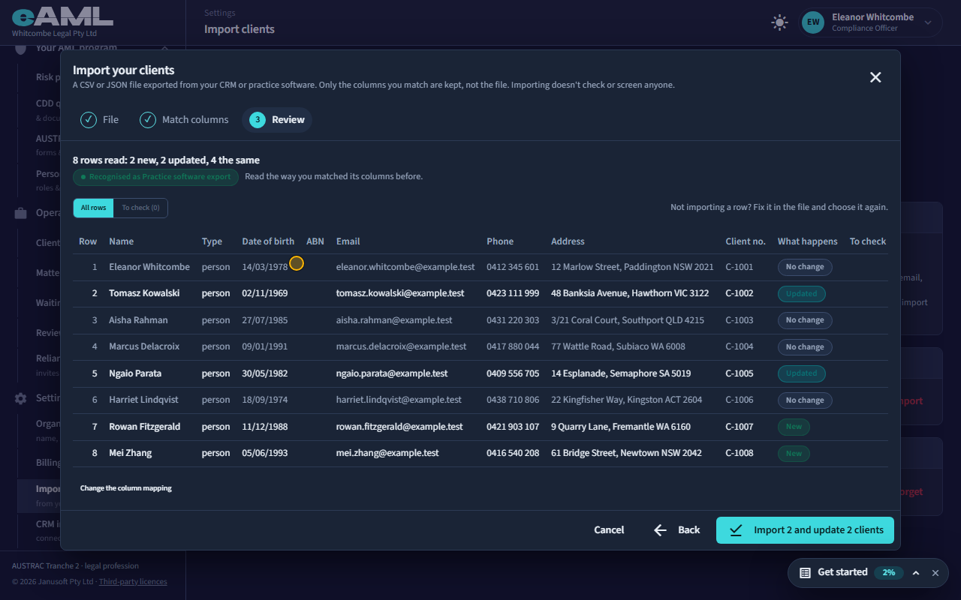This screenshot has height=600, width=961.
Task: Open the Third-party licences link
Action: [133, 581]
